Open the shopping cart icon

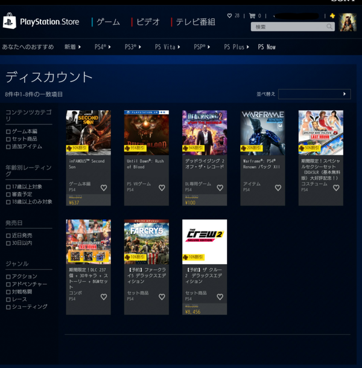tap(252, 16)
